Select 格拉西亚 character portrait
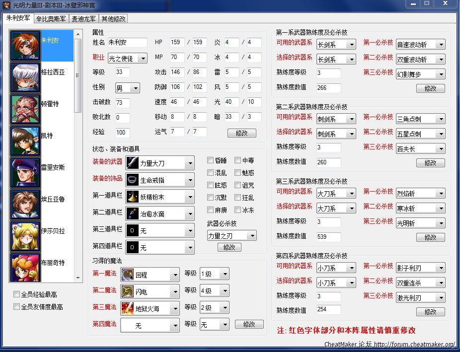Screen dimensions: 460x352 pyautogui.click(x=25, y=78)
